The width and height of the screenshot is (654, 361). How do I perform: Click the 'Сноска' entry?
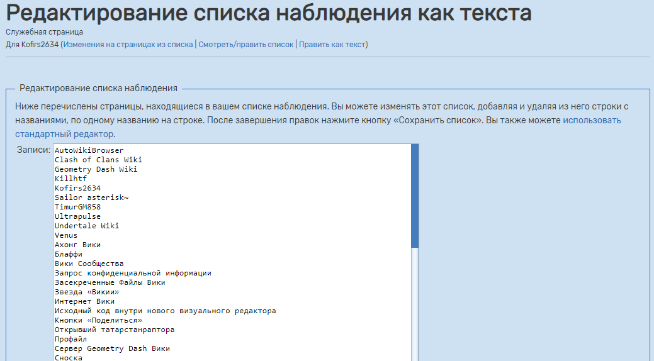coord(69,358)
